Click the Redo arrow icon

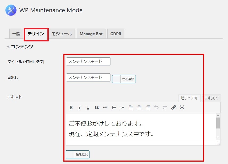pos(165,108)
